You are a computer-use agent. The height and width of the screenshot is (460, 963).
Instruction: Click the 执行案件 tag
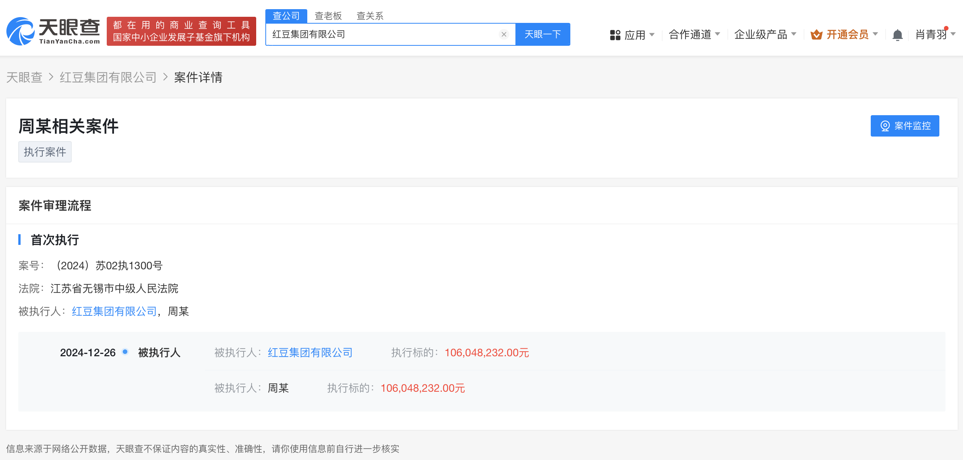click(45, 152)
